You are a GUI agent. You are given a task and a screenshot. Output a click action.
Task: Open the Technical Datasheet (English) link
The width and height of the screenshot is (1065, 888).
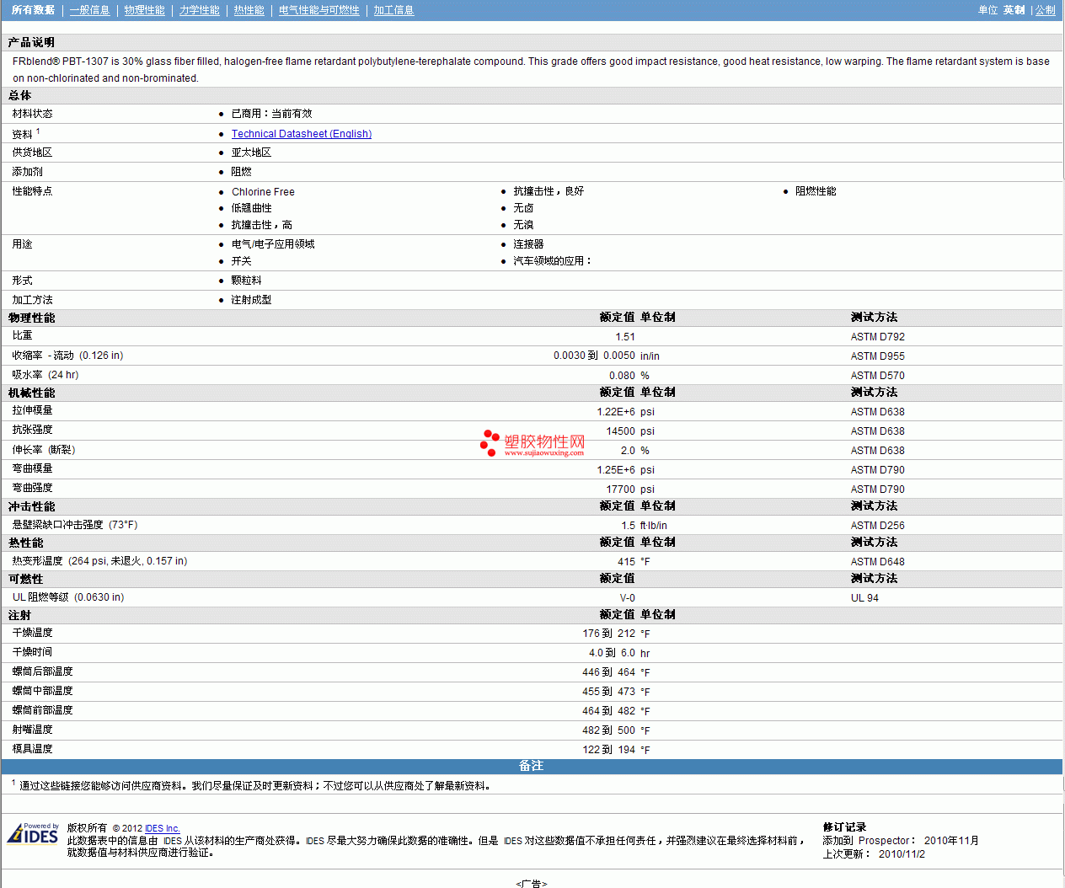[301, 134]
